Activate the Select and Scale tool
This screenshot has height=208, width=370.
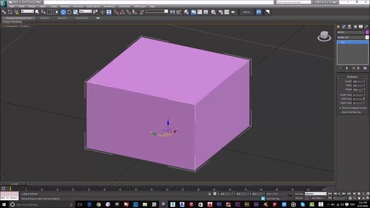pos(75,12)
